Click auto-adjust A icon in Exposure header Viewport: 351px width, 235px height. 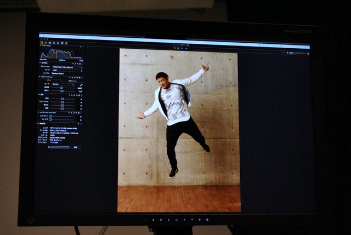tap(72, 95)
